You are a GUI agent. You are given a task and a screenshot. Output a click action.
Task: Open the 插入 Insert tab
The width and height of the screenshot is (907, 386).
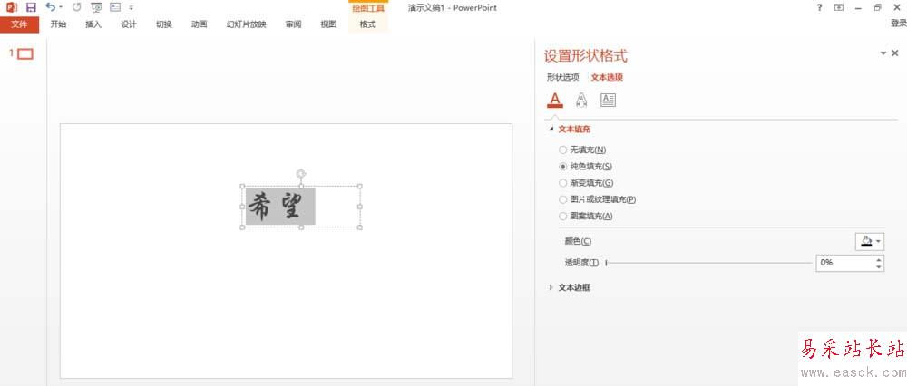pyautogui.click(x=93, y=24)
